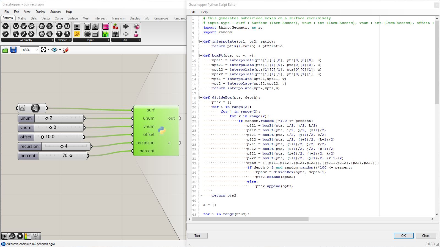Click the Zoom Extents icon

tap(43, 50)
